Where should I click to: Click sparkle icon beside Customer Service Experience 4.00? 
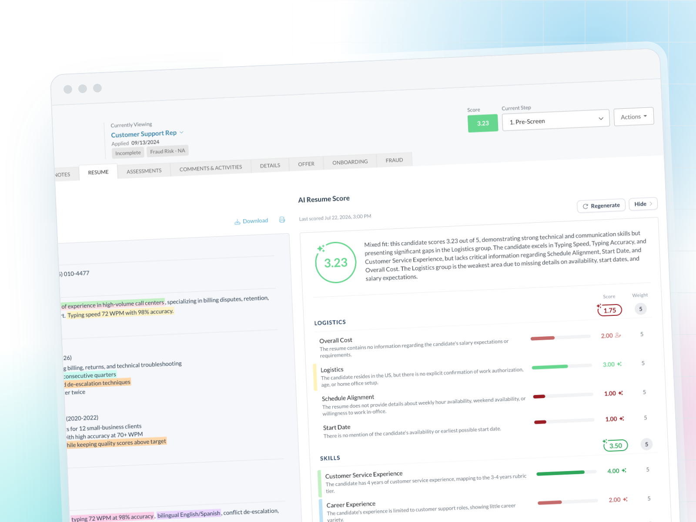(624, 470)
